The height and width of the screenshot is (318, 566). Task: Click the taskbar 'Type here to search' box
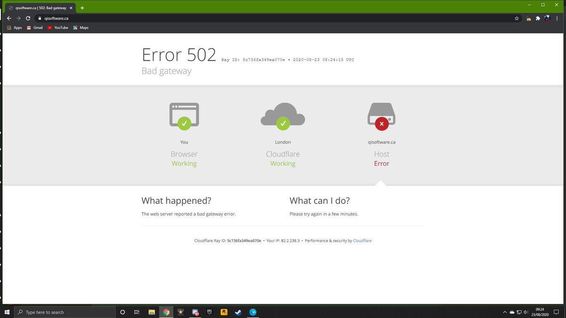pyautogui.click(x=65, y=312)
